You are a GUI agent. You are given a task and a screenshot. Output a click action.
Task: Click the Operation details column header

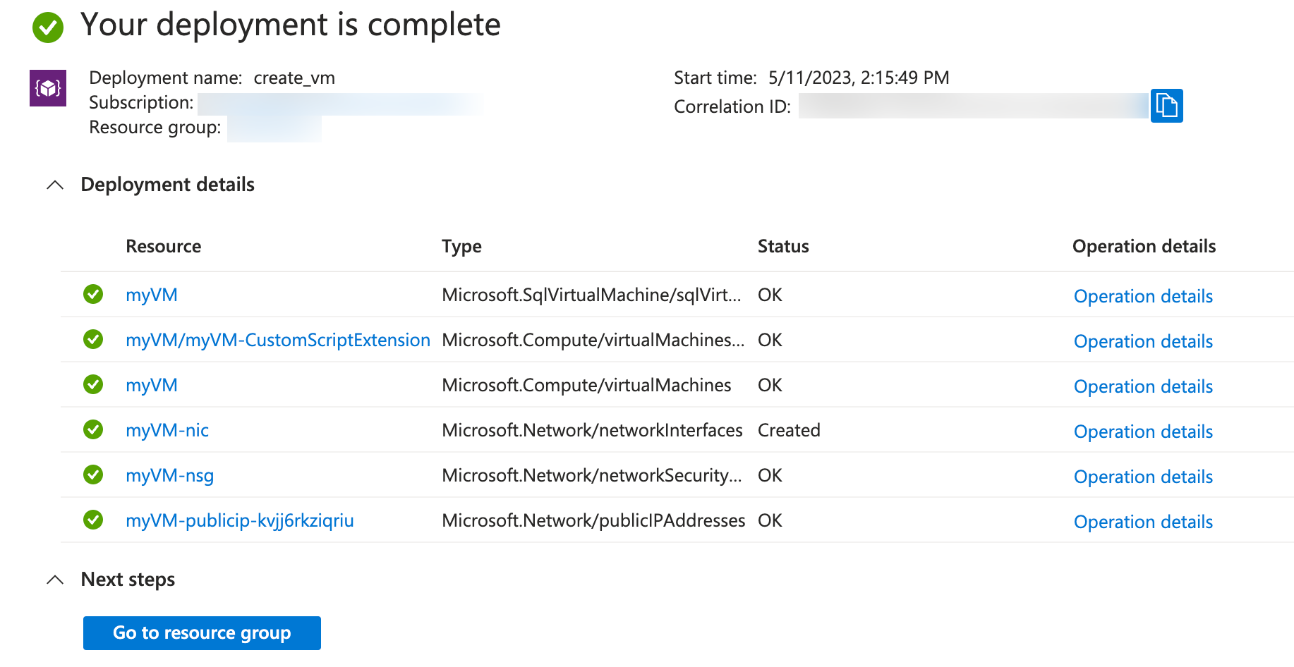pyautogui.click(x=1144, y=246)
